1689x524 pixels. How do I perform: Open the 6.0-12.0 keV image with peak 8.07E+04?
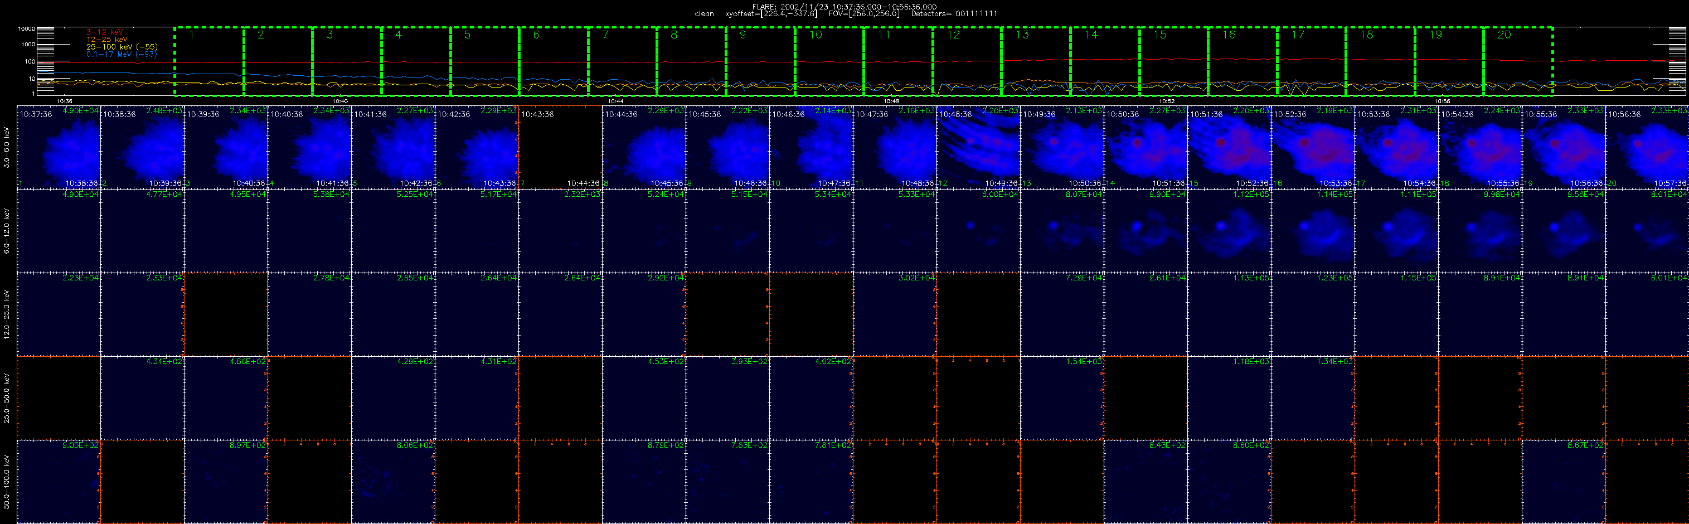click(x=1062, y=231)
